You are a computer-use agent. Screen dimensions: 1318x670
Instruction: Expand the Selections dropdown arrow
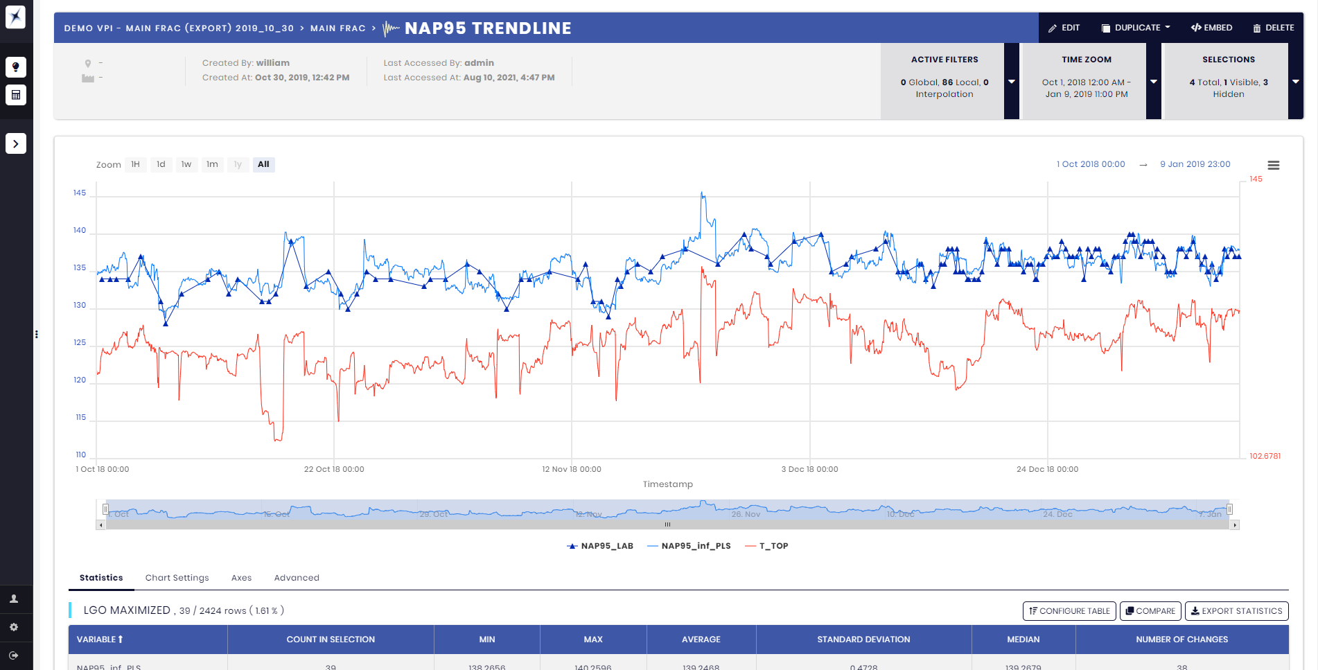pyautogui.click(x=1296, y=82)
